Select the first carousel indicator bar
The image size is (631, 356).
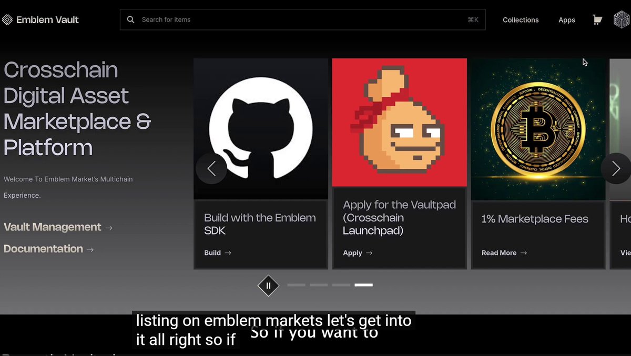coord(296,285)
